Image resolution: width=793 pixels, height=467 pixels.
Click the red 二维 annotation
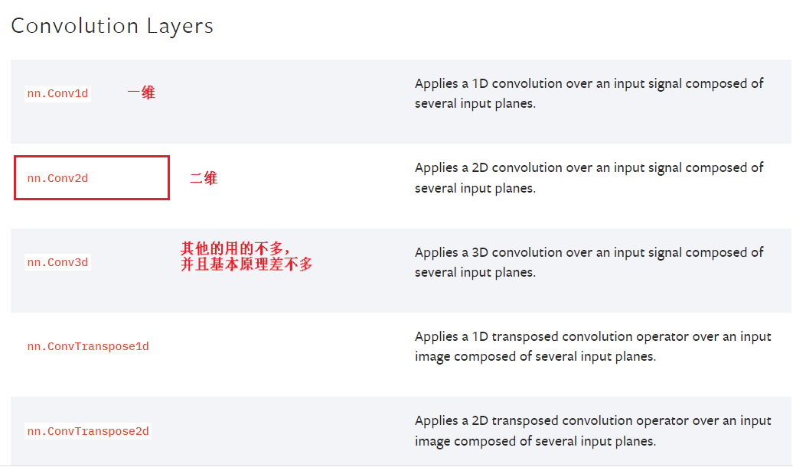tap(204, 178)
